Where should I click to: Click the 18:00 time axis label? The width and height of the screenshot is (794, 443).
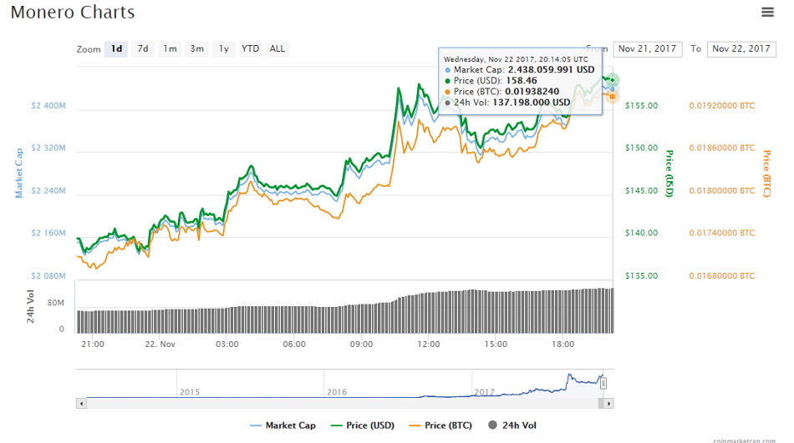pyautogui.click(x=562, y=345)
